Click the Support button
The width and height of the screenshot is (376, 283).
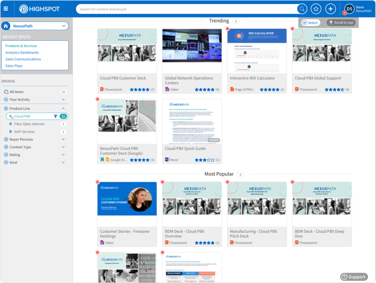click(x=354, y=277)
